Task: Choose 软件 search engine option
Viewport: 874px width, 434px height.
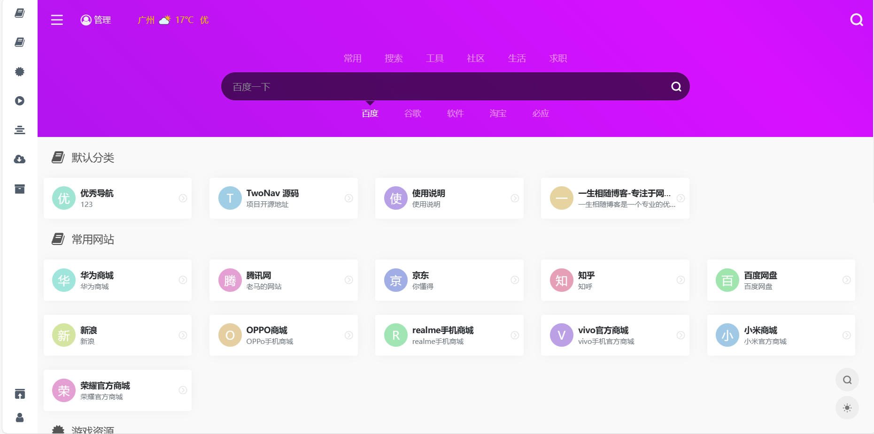Action: (x=456, y=114)
